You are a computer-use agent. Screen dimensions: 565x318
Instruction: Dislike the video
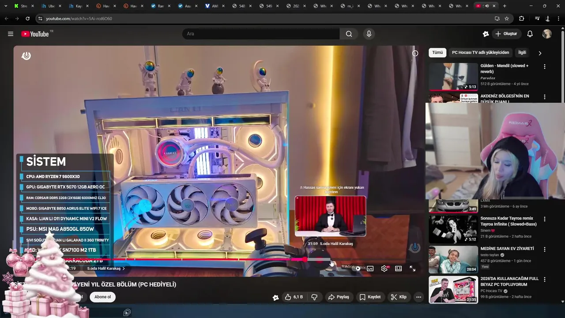pyautogui.click(x=314, y=297)
